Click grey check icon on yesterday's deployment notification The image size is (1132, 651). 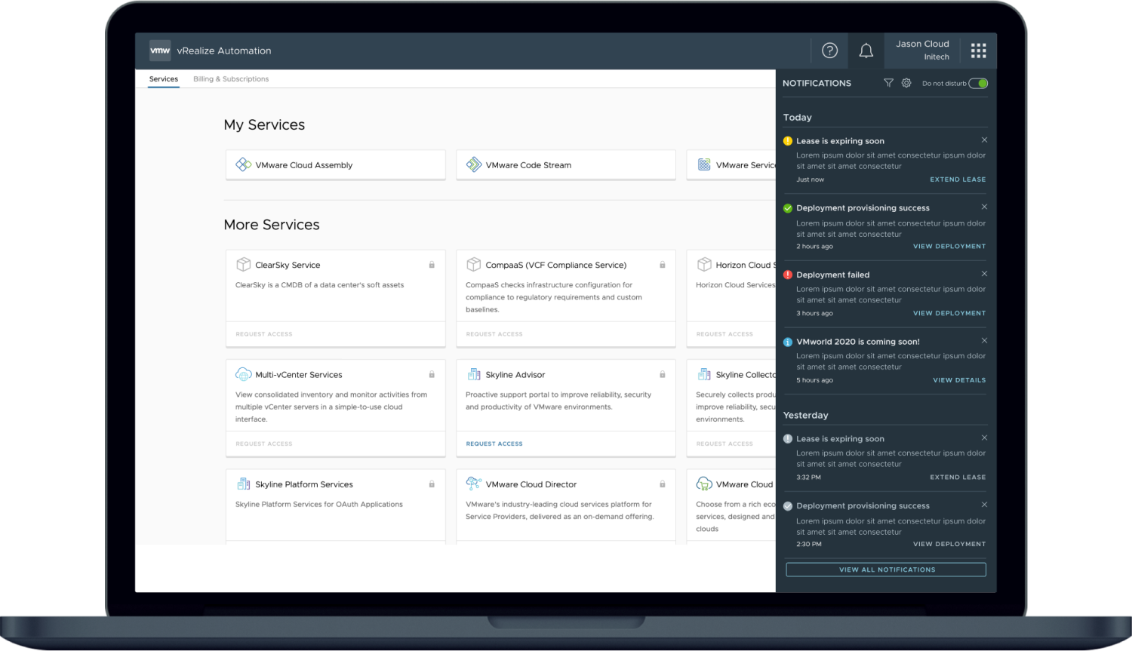[788, 506]
